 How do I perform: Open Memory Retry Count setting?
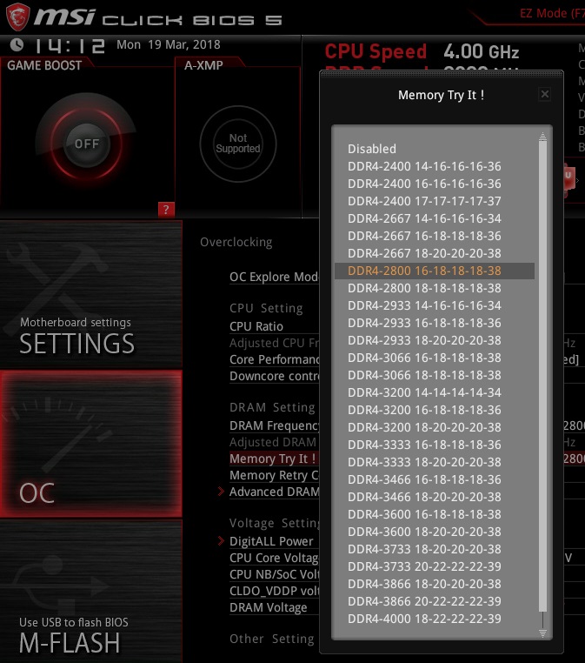coord(274,475)
